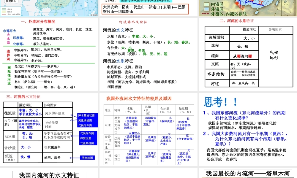Click the blue box labeled 流量曲线图
This screenshot has height=178, width=297.
coord(85,120)
